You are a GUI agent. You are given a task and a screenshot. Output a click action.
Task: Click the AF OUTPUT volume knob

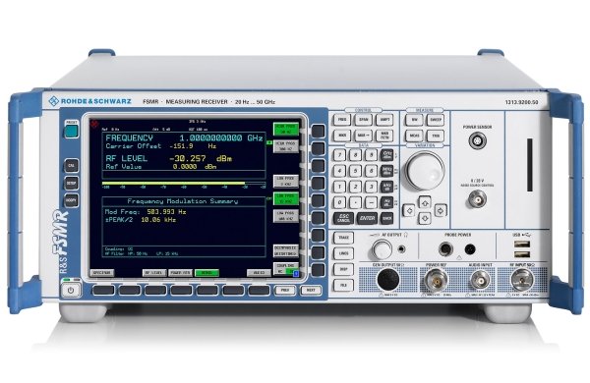pos(382,249)
